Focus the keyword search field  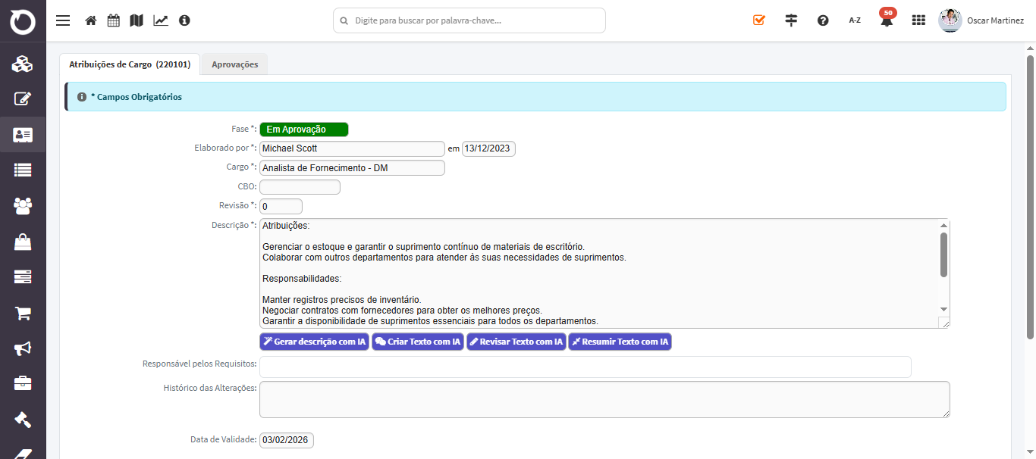[x=469, y=20]
